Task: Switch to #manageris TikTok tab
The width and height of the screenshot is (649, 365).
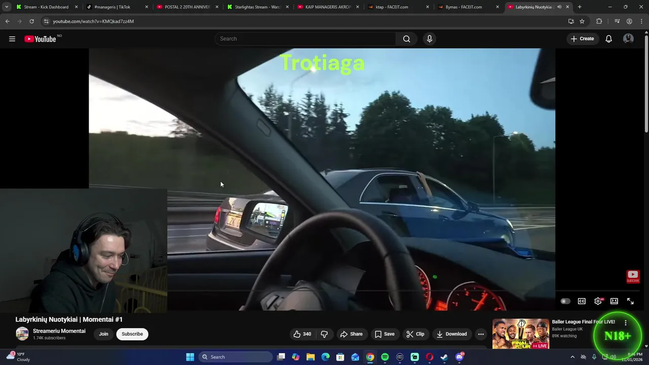Action: [117, 7]
